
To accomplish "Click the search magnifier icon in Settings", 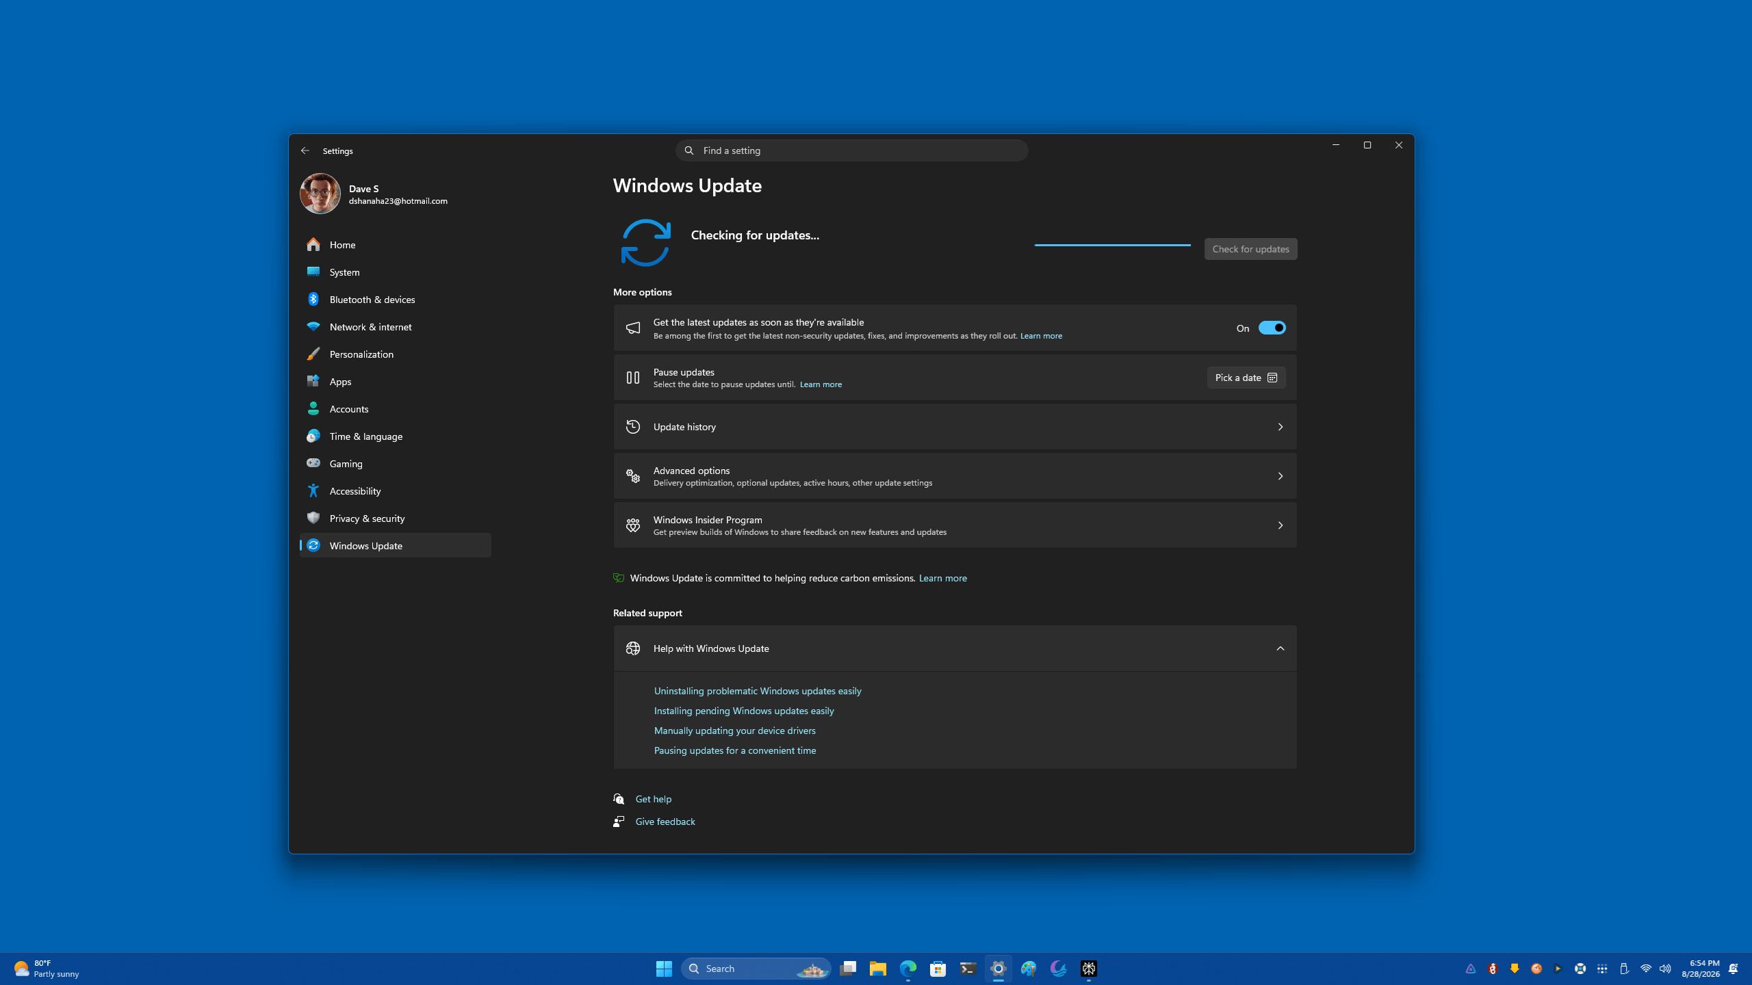I will pos(689,150).
